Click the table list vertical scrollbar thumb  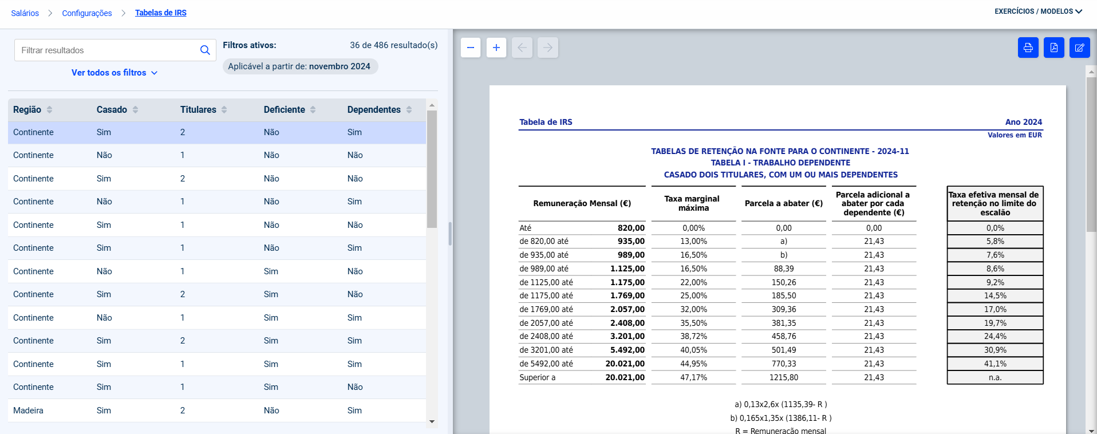(432, 169)
